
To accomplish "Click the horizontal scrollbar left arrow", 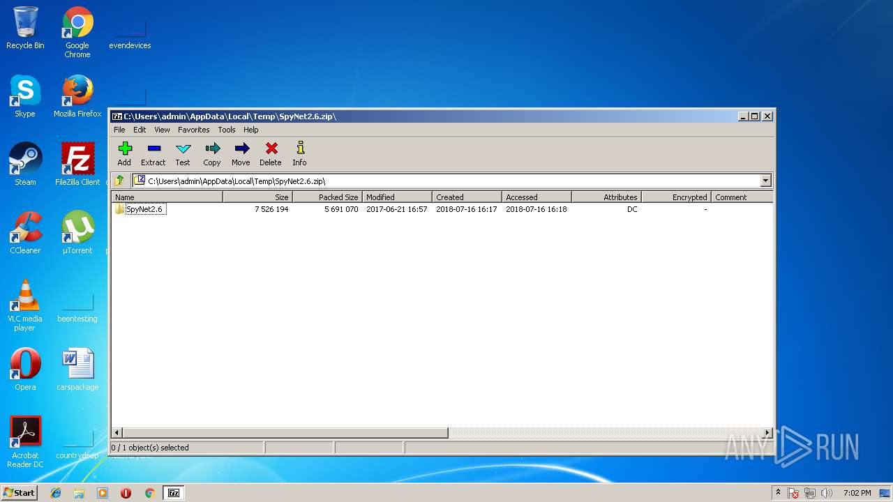I will point(117,433).
